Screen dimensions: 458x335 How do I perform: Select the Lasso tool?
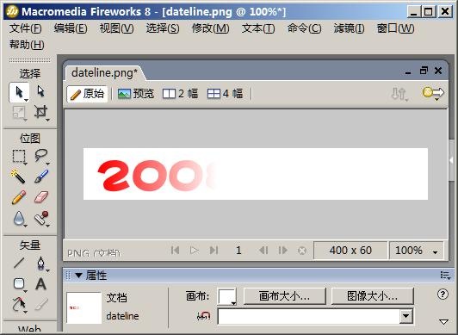(41, 156)
